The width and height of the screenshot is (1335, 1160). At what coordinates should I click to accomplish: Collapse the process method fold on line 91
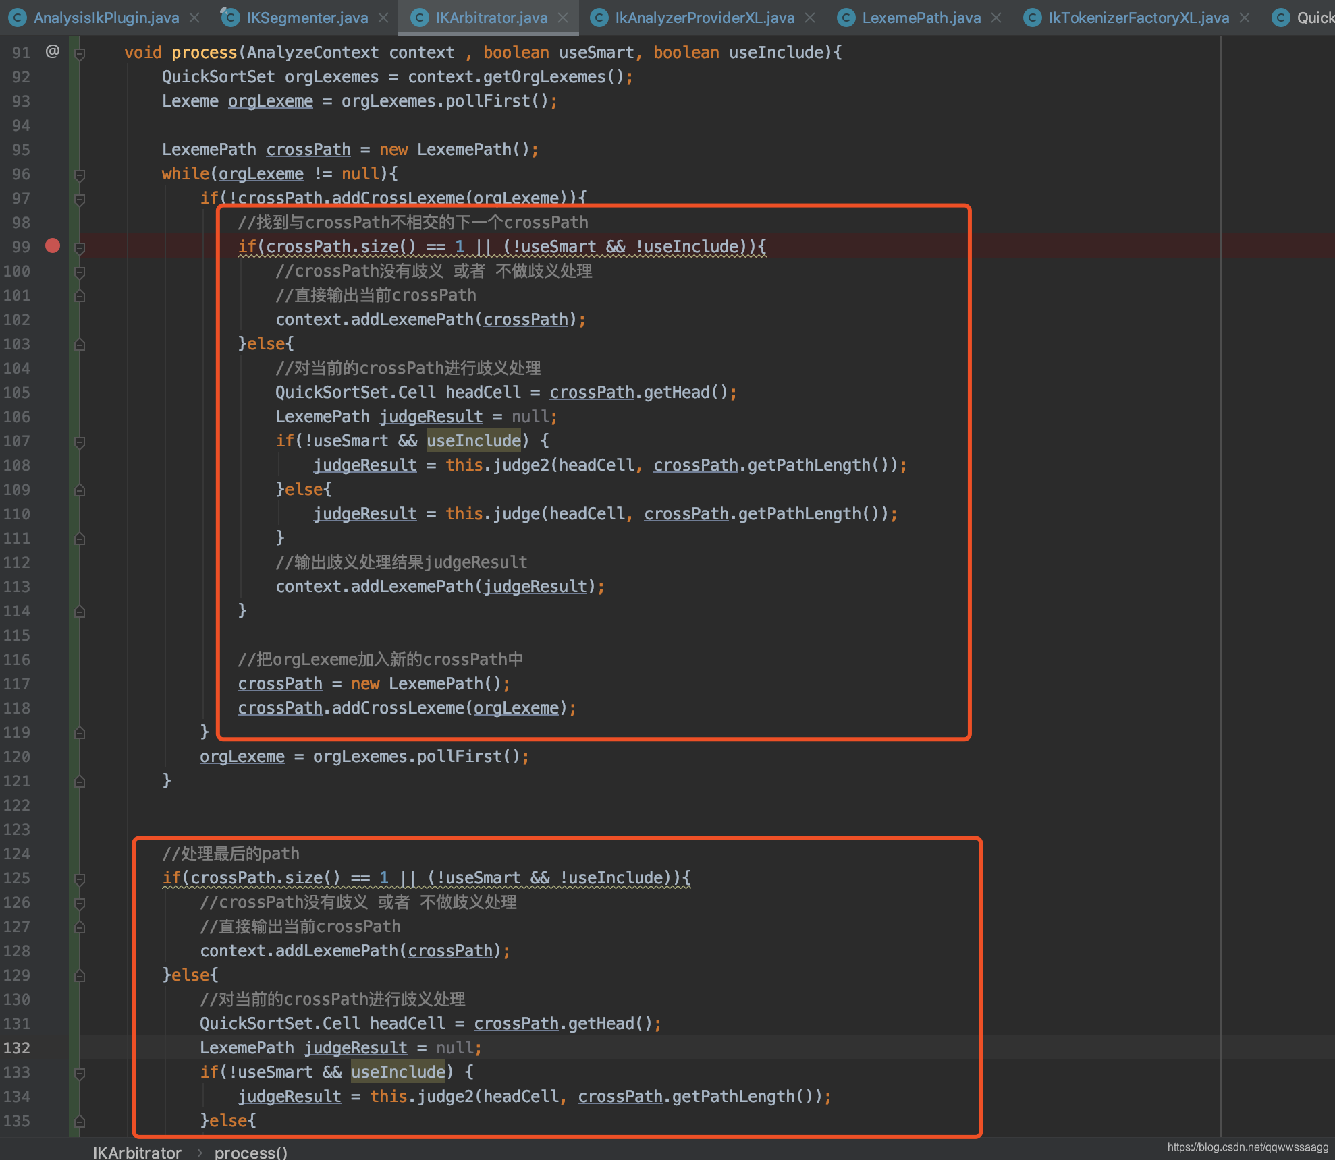(x=80, y=53)
